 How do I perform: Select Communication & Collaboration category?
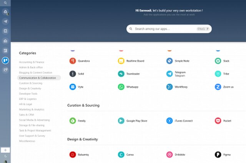(x=39, y=78)
